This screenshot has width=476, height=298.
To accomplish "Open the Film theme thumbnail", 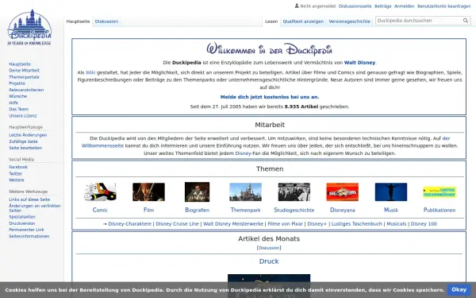I will 148,192.
